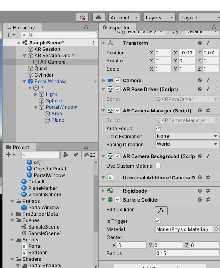The width and height of the screenshot is (220, 268).
Task: Select the Arch object in Hierarchy
Action: [x=57, y=114]
